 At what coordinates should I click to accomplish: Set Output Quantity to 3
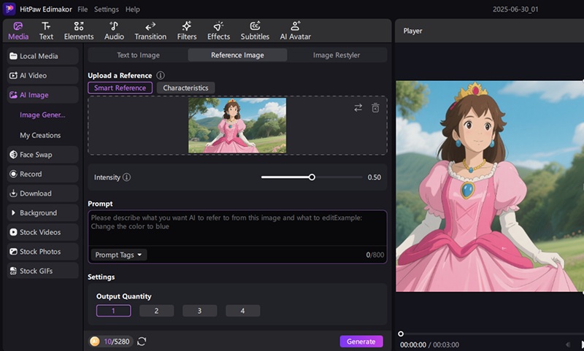[x=199, y=311]
